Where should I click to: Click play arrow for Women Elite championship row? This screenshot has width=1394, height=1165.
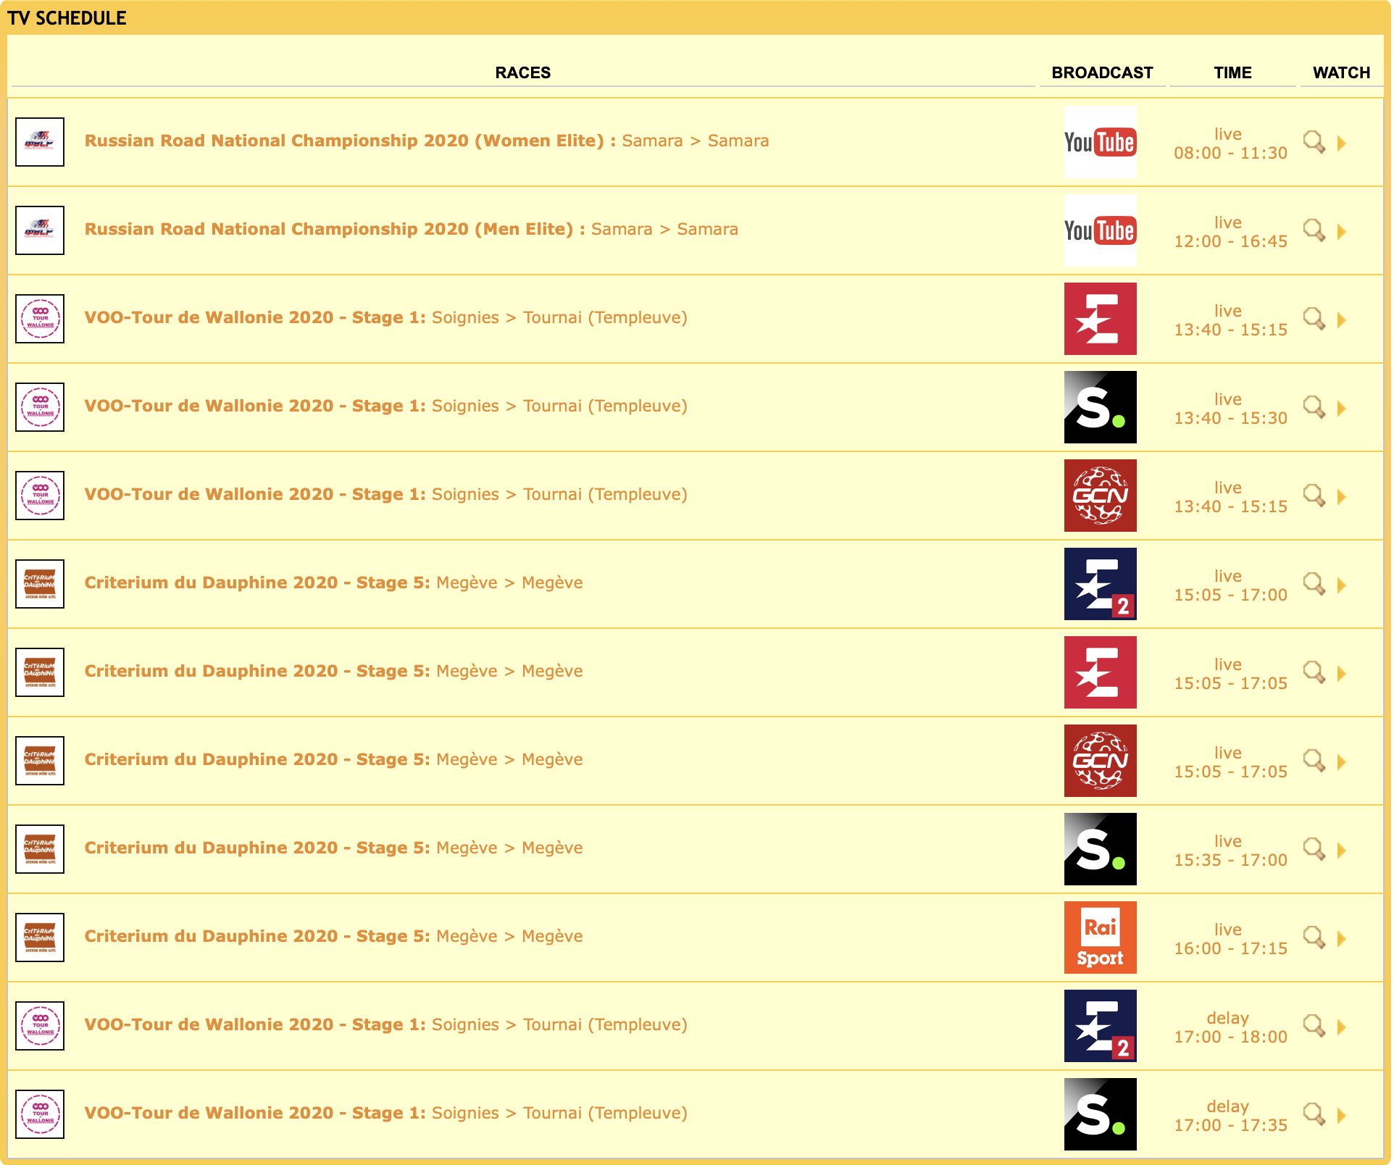(x=1341, y=143)
